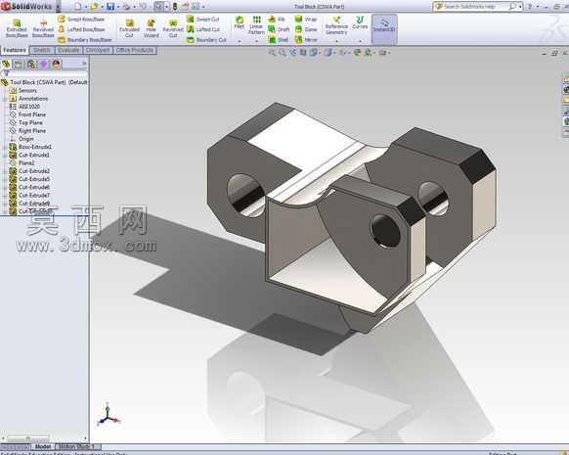
Task: Click the Open document icon
Action: tap(95, 6)
